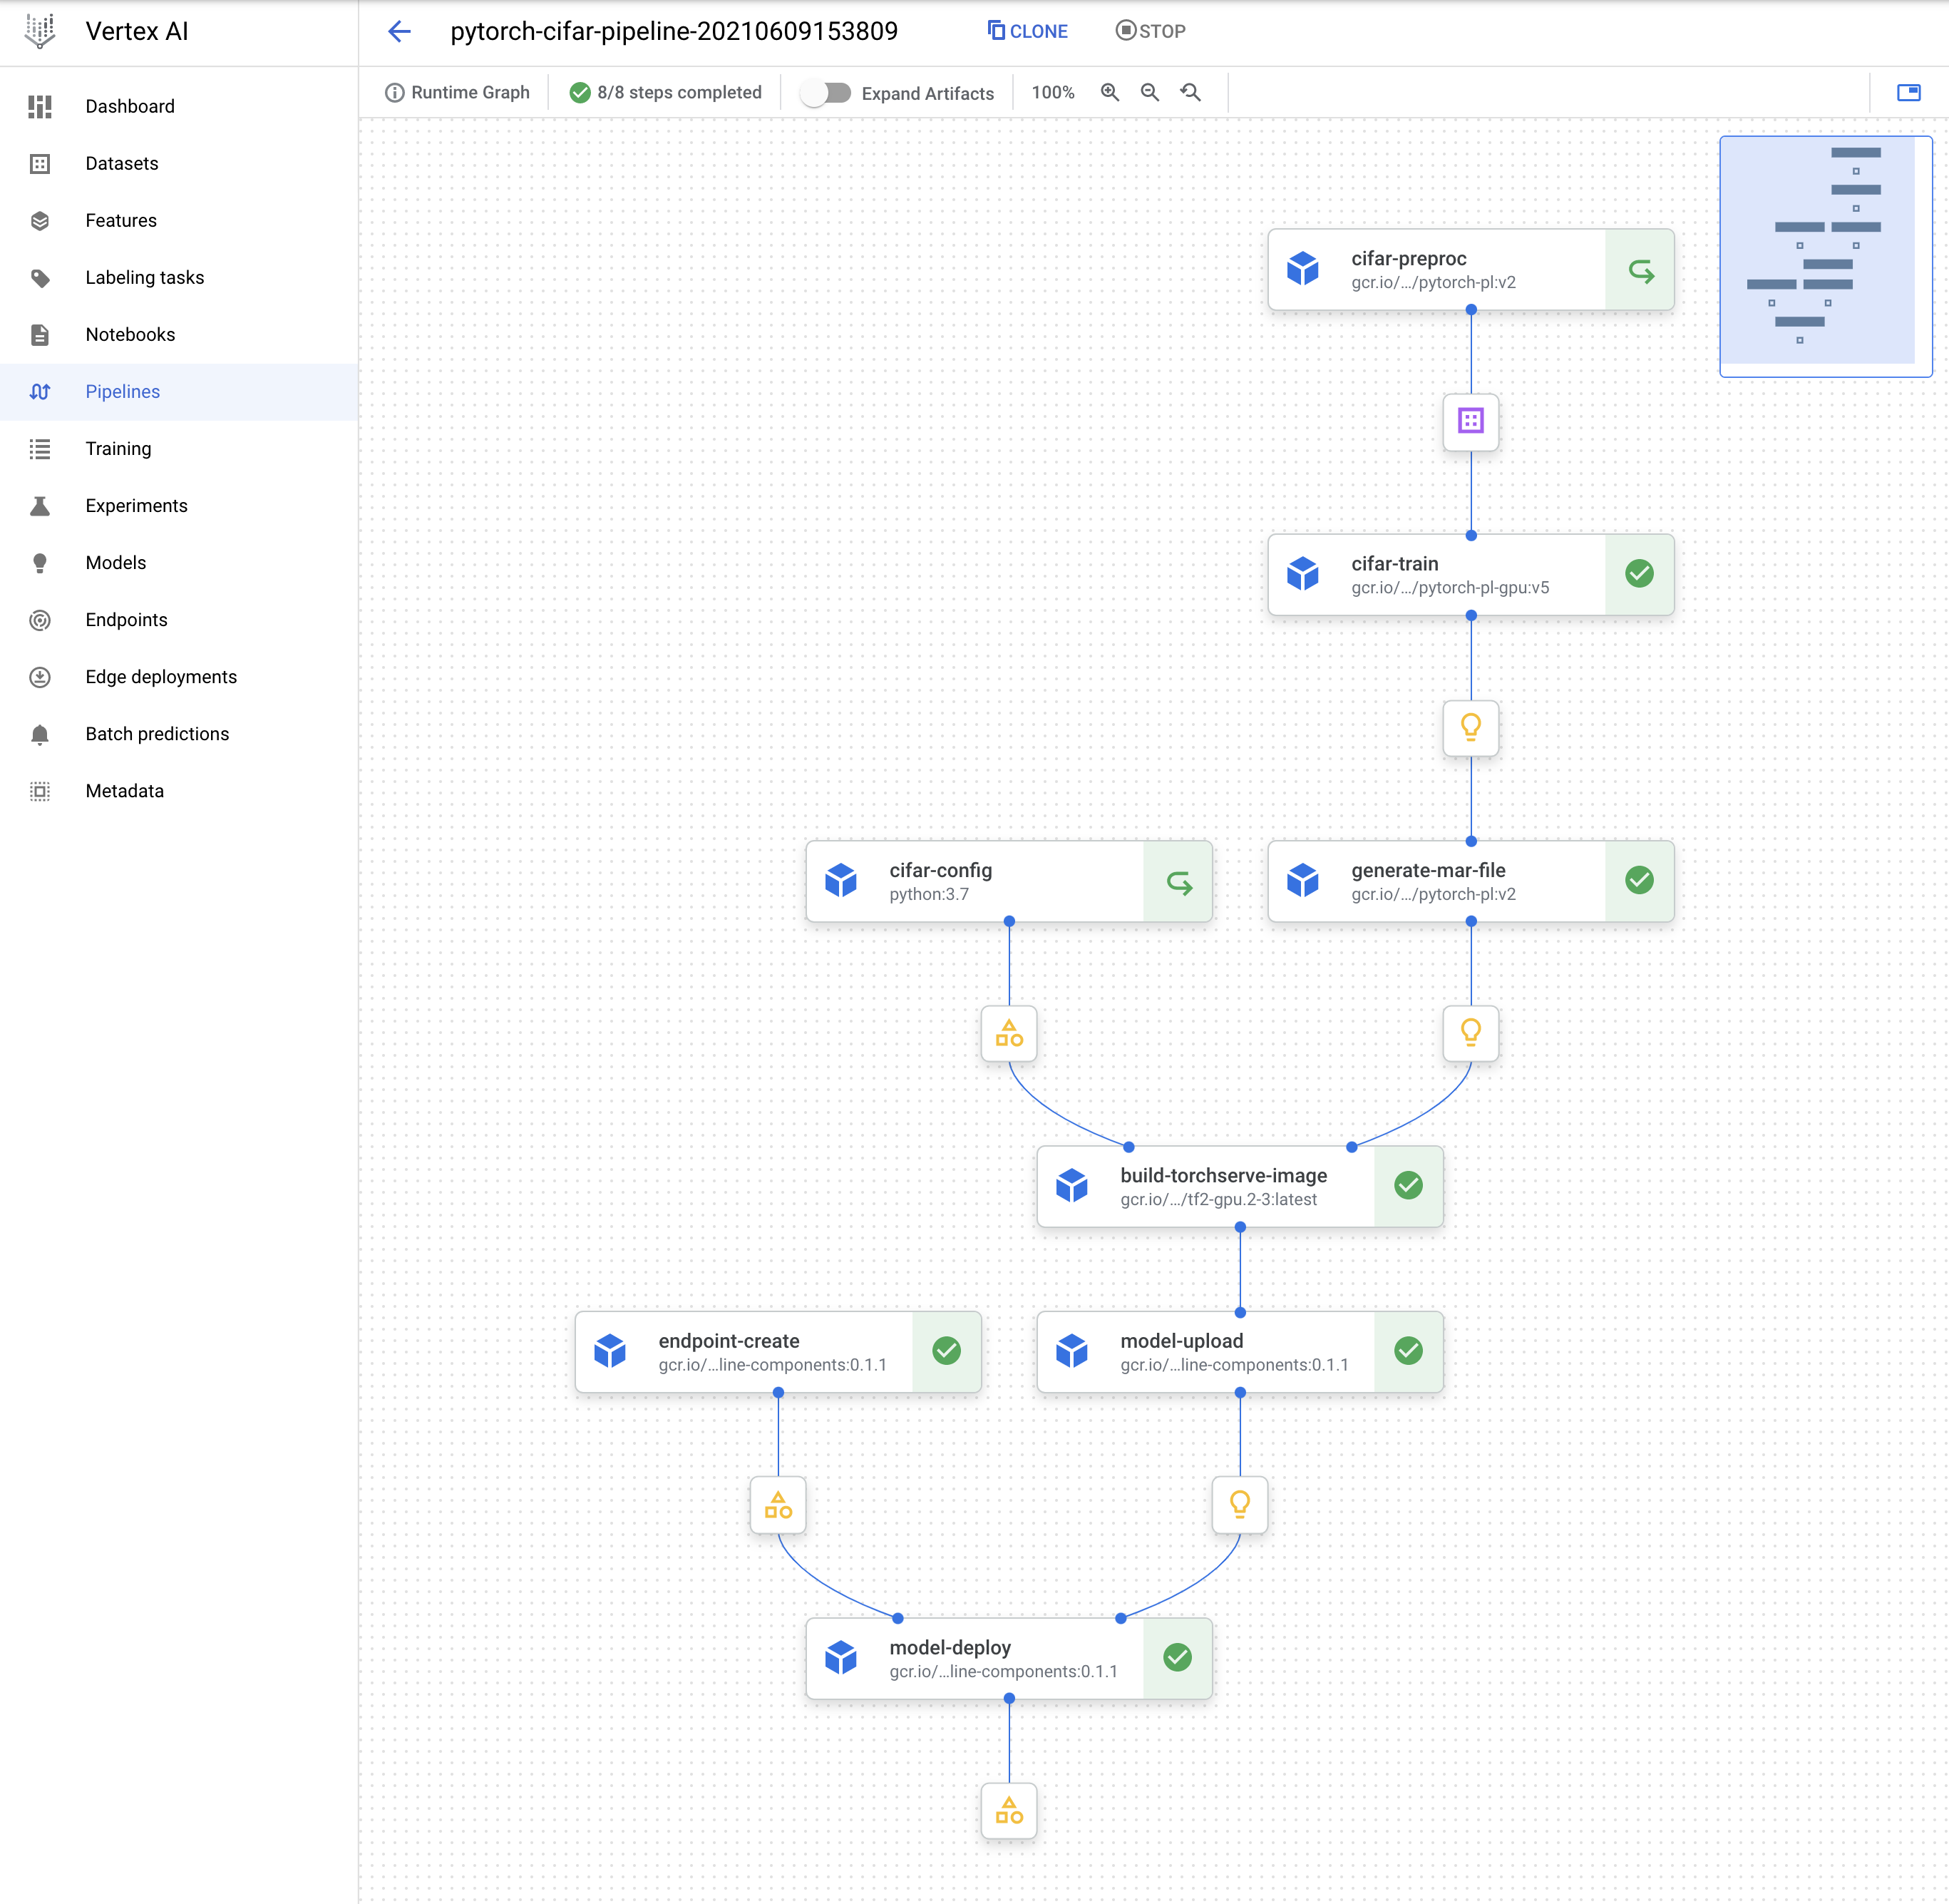Select shapes artifact below endpoint-create
This screenshot has width=1949, height=1904.
point(778,1504)
